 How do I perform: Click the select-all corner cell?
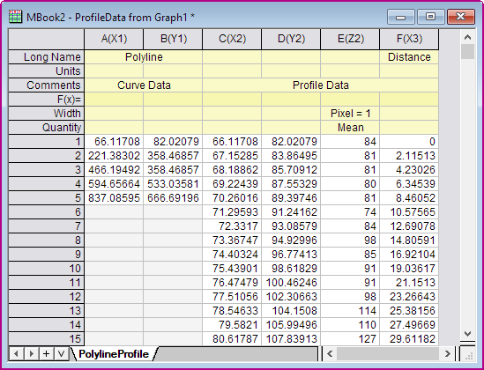point(47,39)
